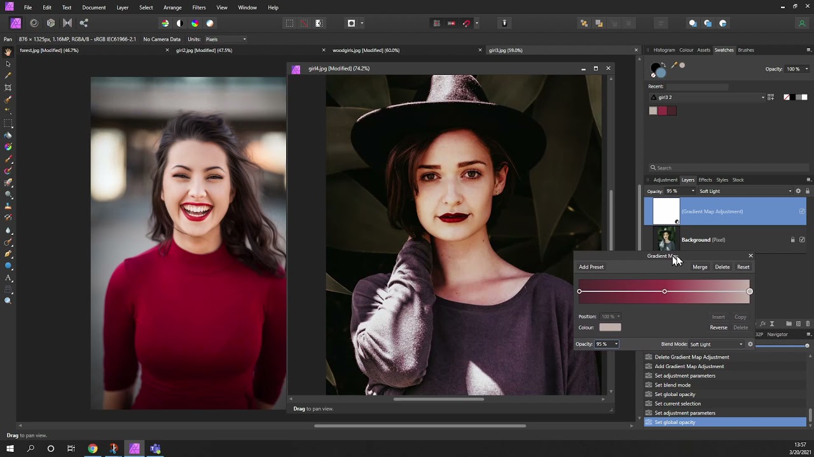This screenshot has height=457, width=814.
Task: Select the Flood Fill tool
Action: coord(8,135)
